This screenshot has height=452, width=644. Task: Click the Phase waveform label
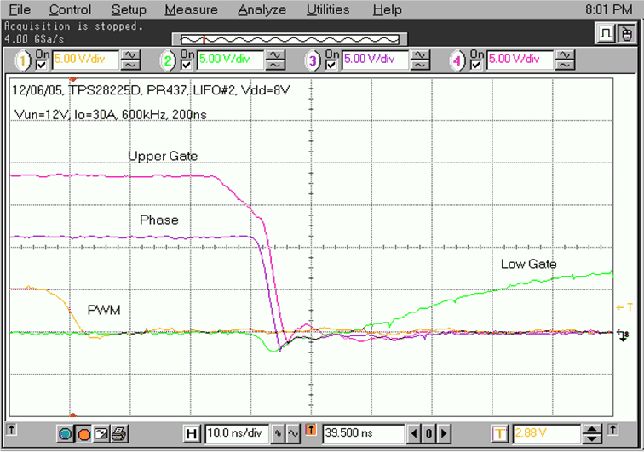click(x=159, y=220)
